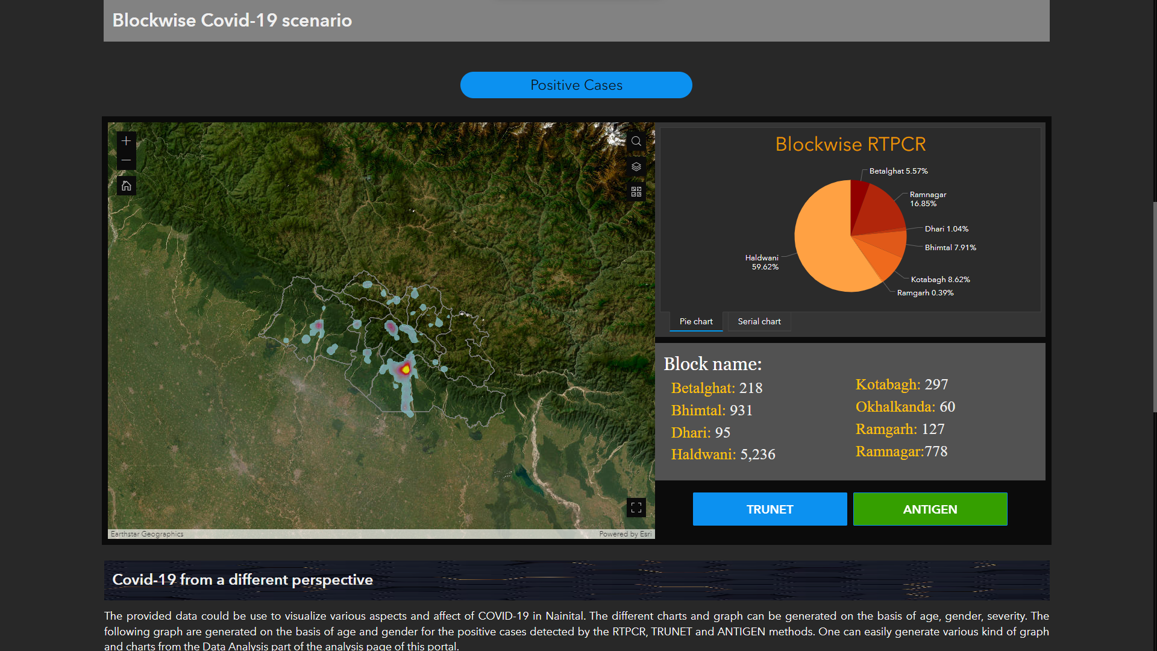Click the Kotabagh 8.62% label
1157x651 pixels.
click(x=940, y=280)
